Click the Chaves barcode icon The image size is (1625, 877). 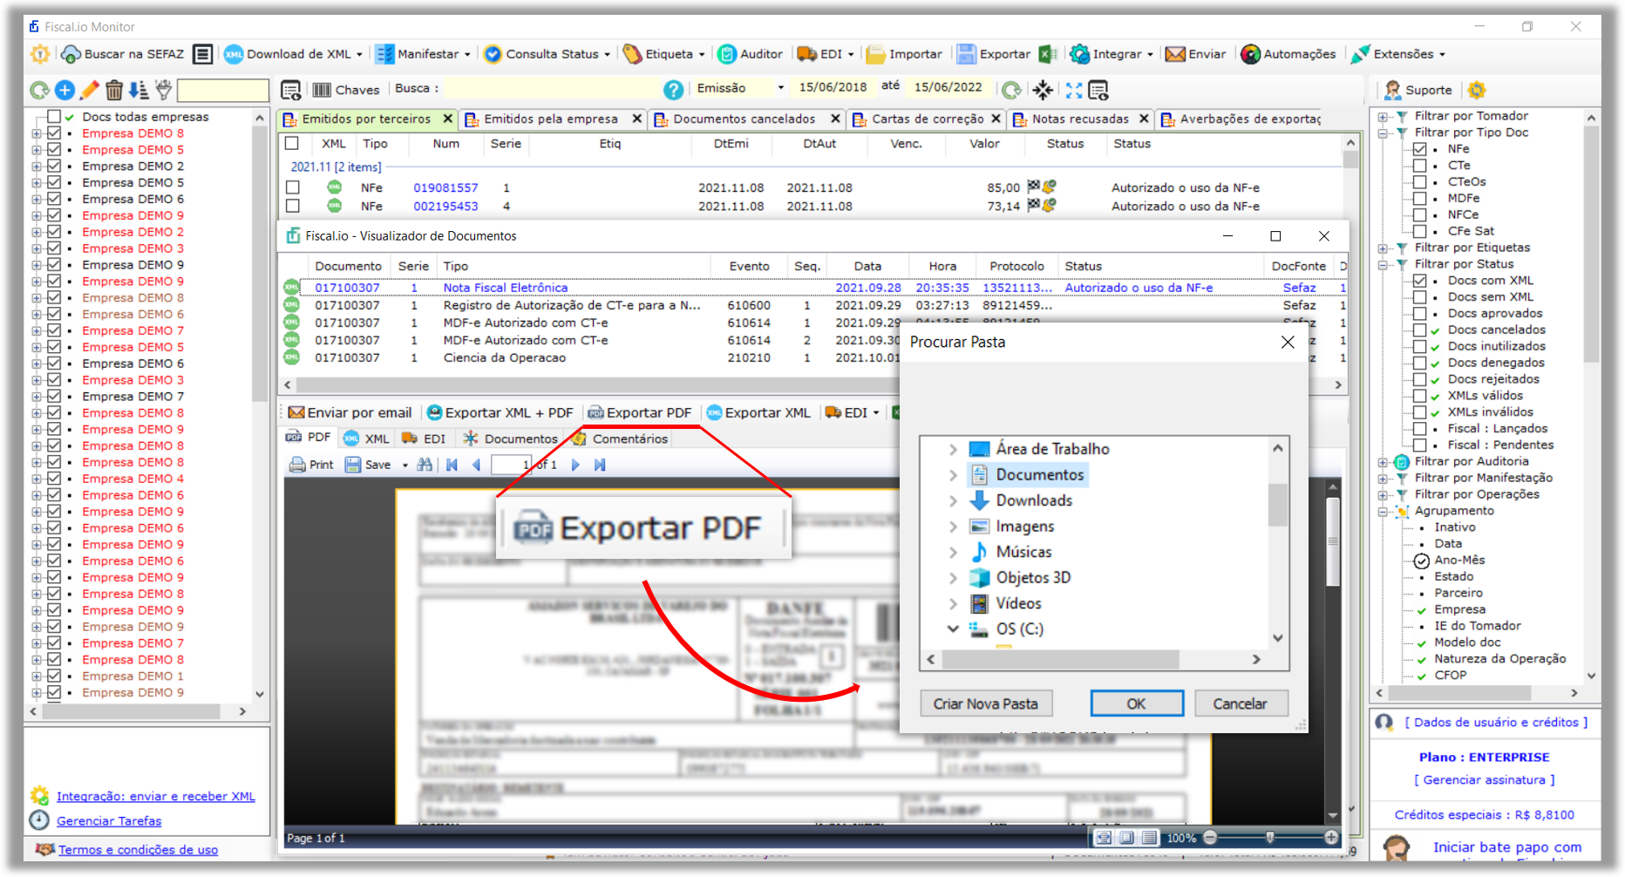point(322,90)
